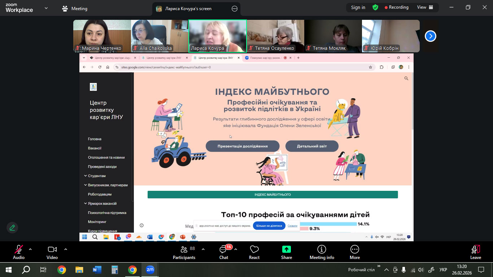The width and height of the screenshot is (493, 277).
Task: Open the View dropdown
Action: pyautogui.click(x=424, y=7)
